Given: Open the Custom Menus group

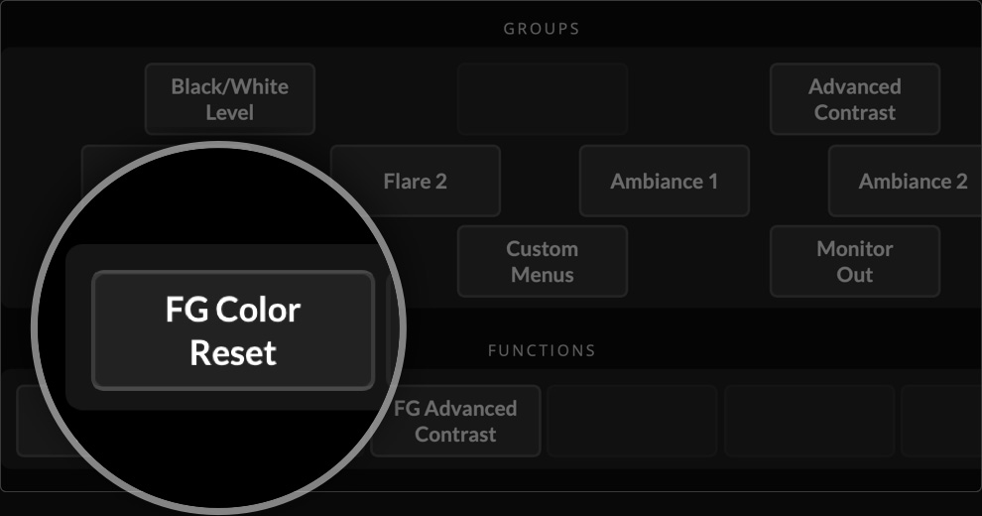Looking at the screenshot, I should tap(542, 261).
